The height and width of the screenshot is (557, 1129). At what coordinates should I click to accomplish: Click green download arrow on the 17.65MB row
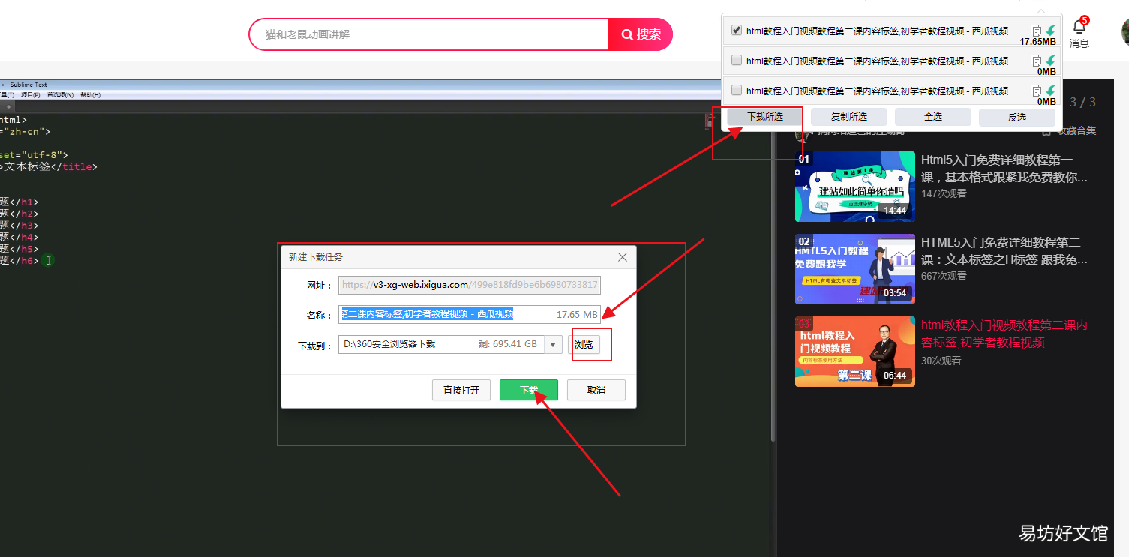[1051, 31]
